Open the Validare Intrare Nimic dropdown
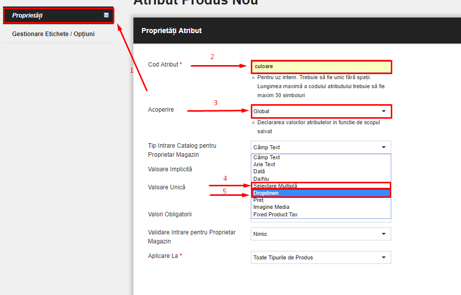 (321, 234)
